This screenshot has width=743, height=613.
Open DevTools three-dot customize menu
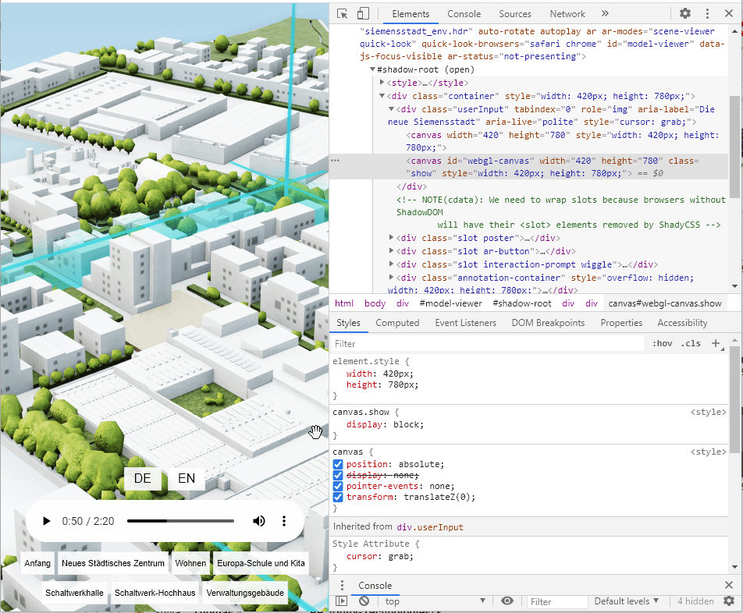tap(707, 14)
